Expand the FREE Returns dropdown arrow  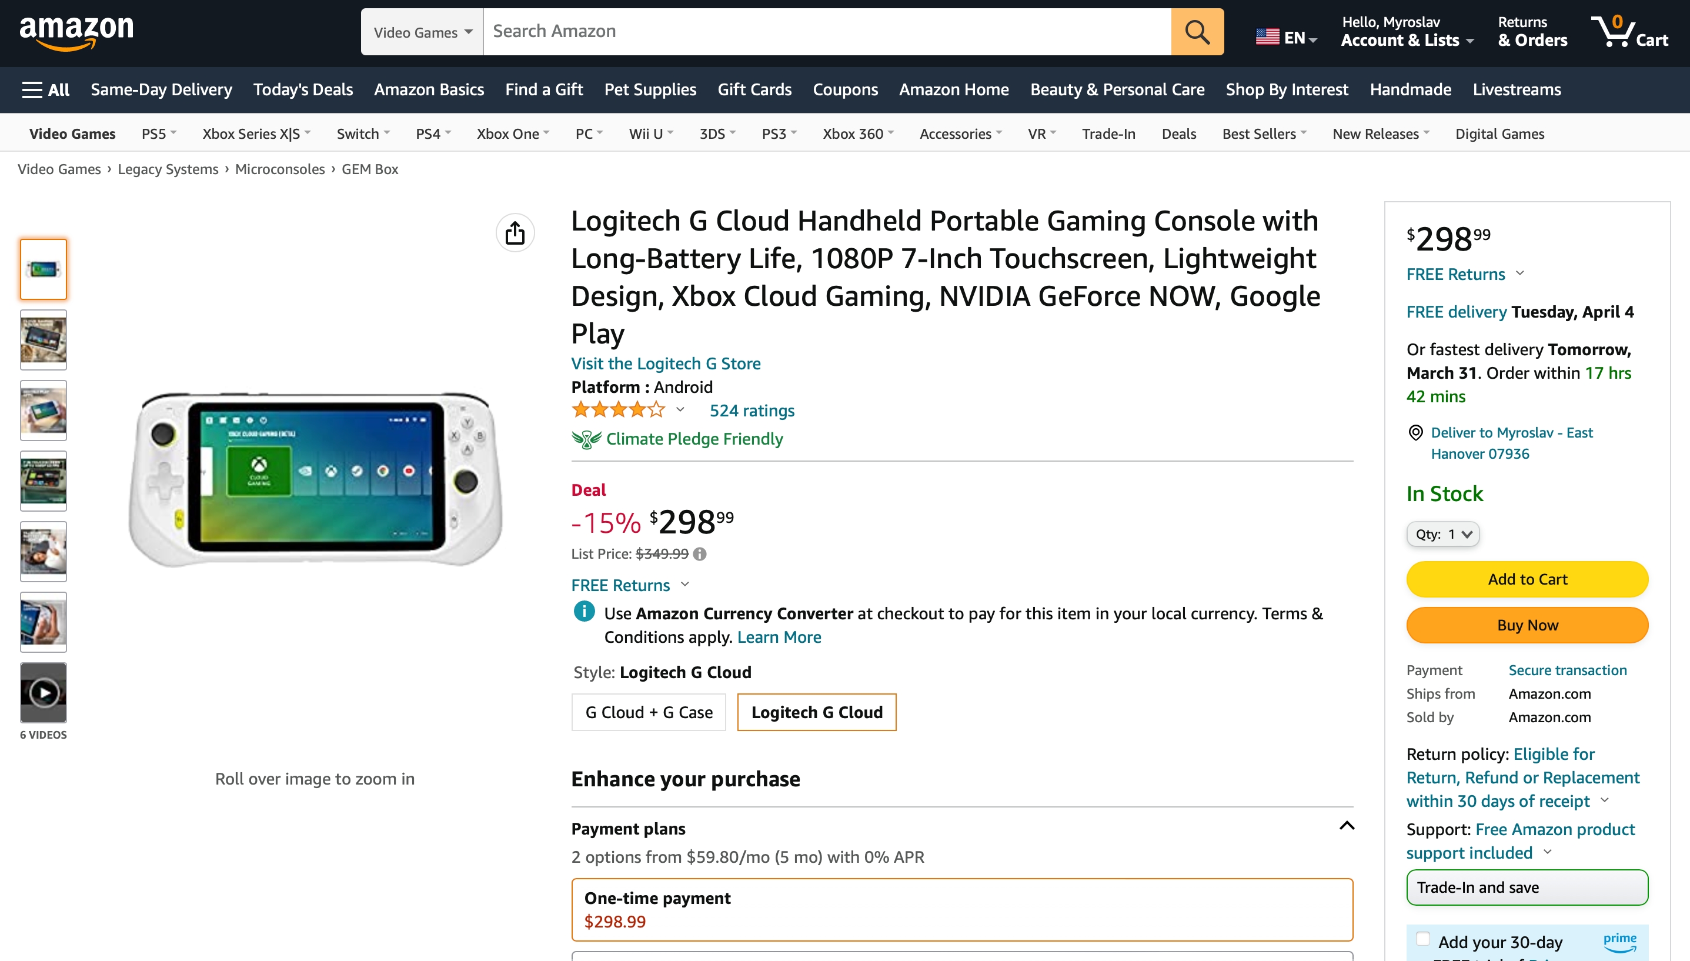[x=686, y=584]
